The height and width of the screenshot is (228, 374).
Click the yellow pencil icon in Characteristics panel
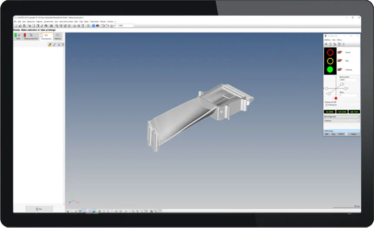coord(50,45)
